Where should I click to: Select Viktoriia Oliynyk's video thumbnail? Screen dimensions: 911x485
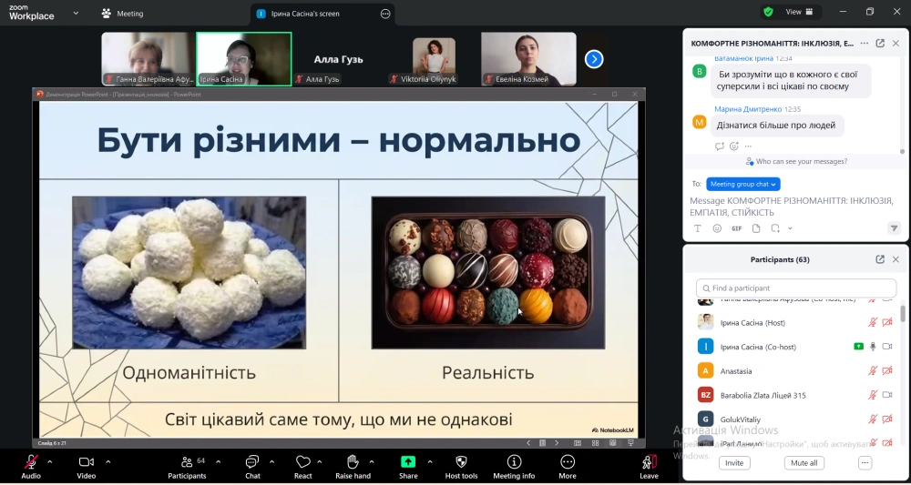tap(434, 59)
